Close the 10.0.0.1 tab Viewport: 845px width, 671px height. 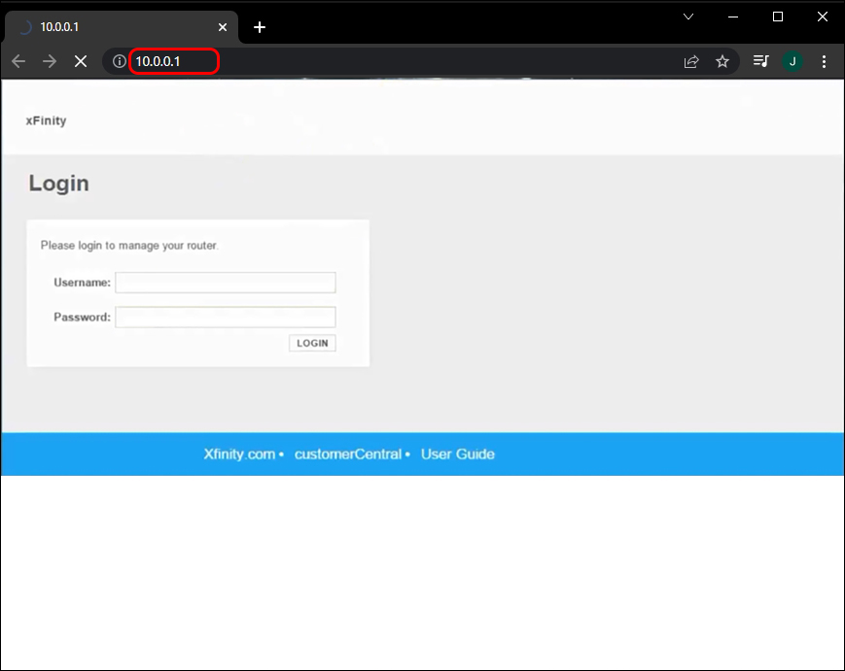pyautogui.click(x=223, y=27)
